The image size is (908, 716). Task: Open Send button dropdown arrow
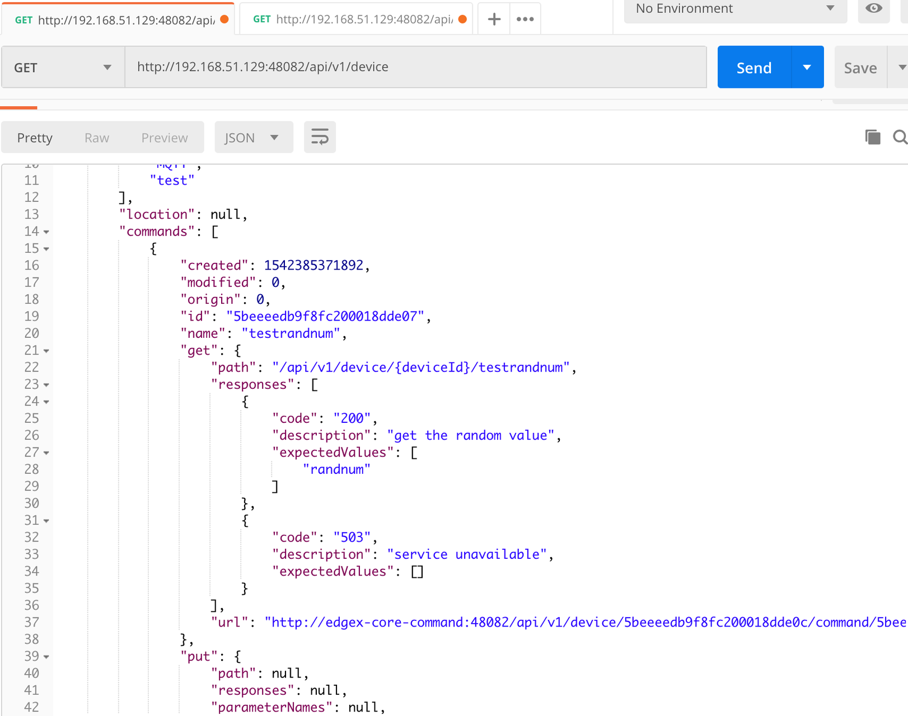click(x=807, y=68)
